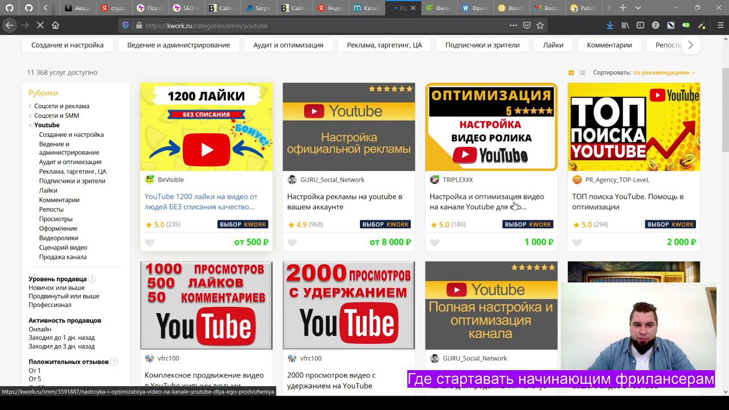The height and width of the screenshot is (410, 729).
Task: Click the site lock security icon
Action: pyautogui.click(x=138, y=25)
